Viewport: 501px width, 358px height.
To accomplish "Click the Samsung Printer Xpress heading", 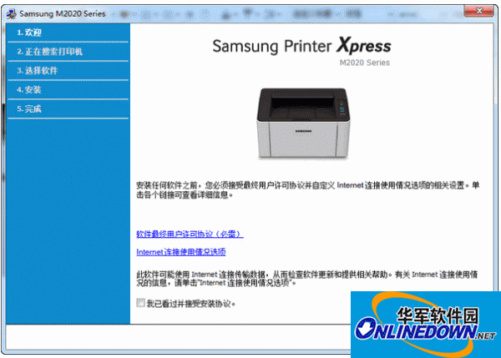I will click(301, 45).
